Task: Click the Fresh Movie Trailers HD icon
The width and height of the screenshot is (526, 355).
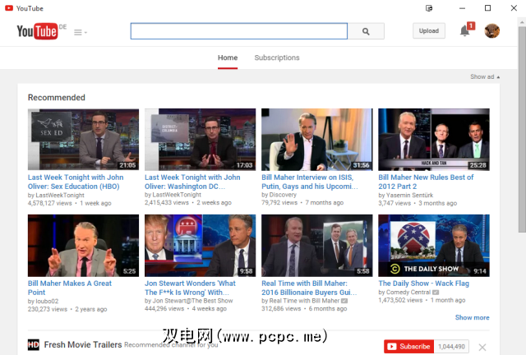Action: tap(34, 344)
